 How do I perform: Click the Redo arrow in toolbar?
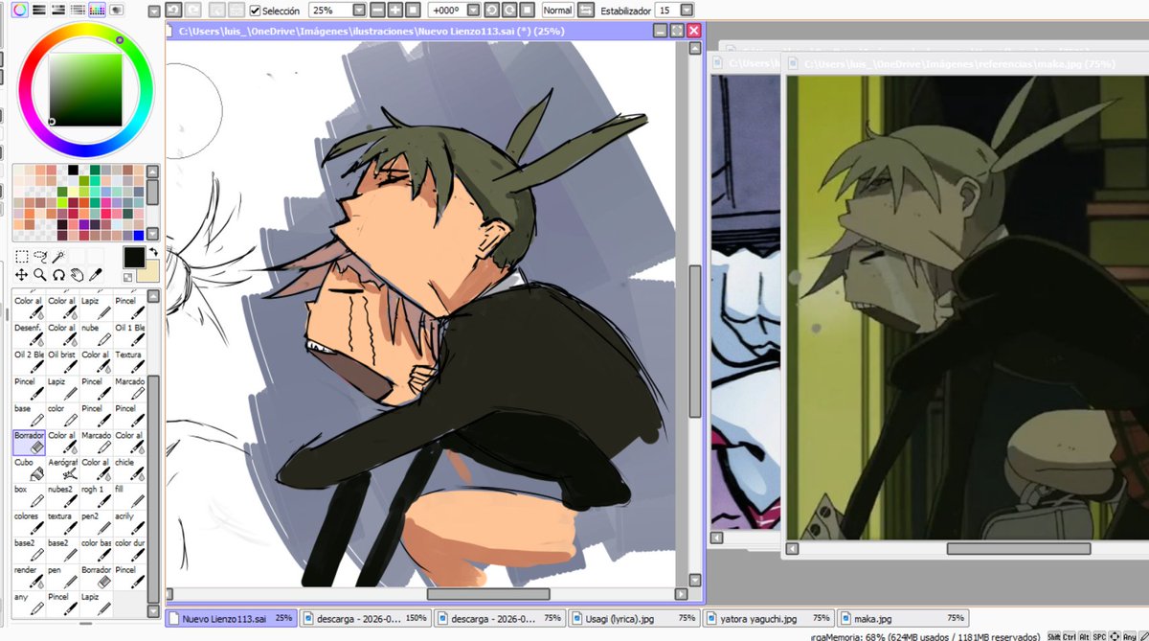[192, 10]
